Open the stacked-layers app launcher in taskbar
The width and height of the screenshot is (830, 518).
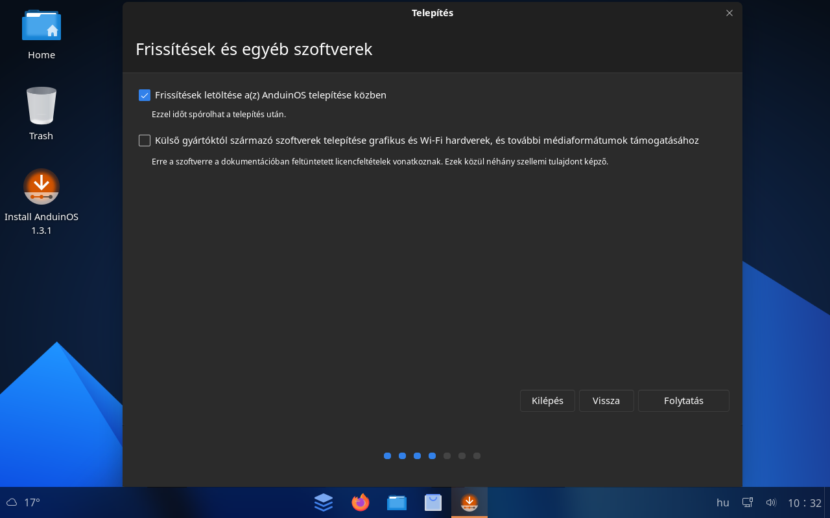pos(324,502)
